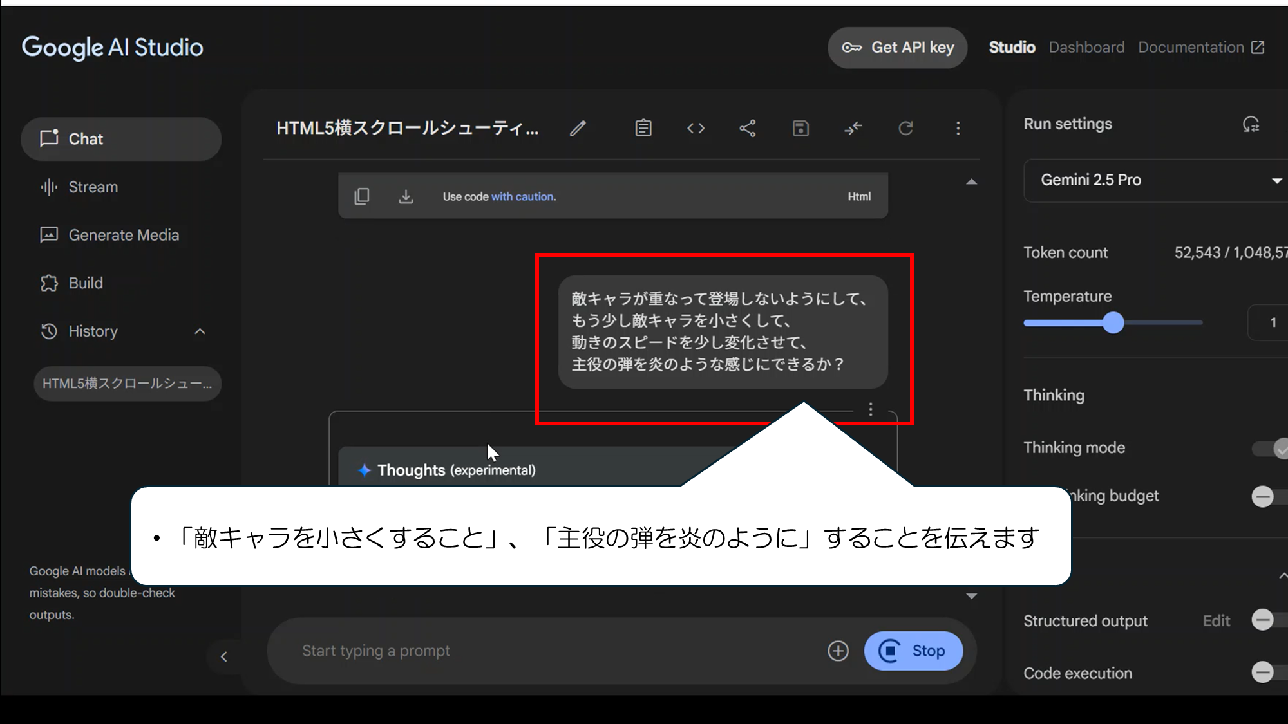Collapse the left sidebar with the arrow
This screenshot has height=724, width=1288.
coord(223,656)
